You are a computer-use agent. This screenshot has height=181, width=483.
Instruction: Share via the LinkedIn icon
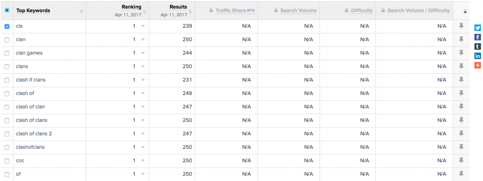[x=477, y=56]
